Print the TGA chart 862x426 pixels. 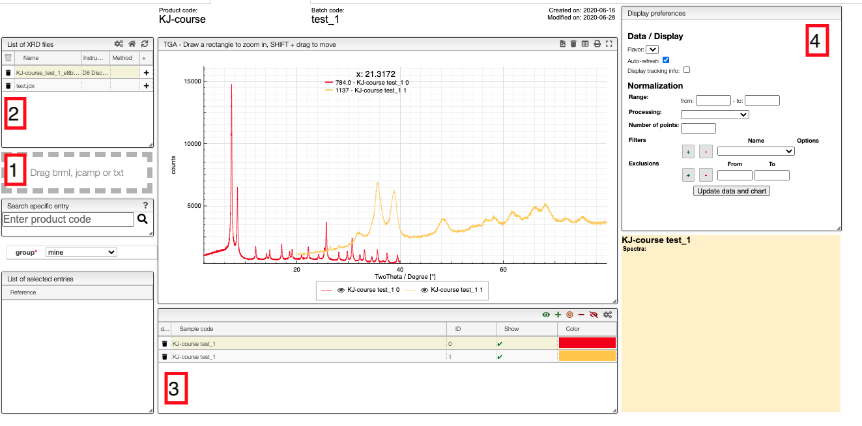click(x=597, y=44)
